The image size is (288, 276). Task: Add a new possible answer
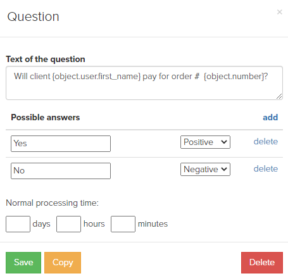tap(270, 117)
